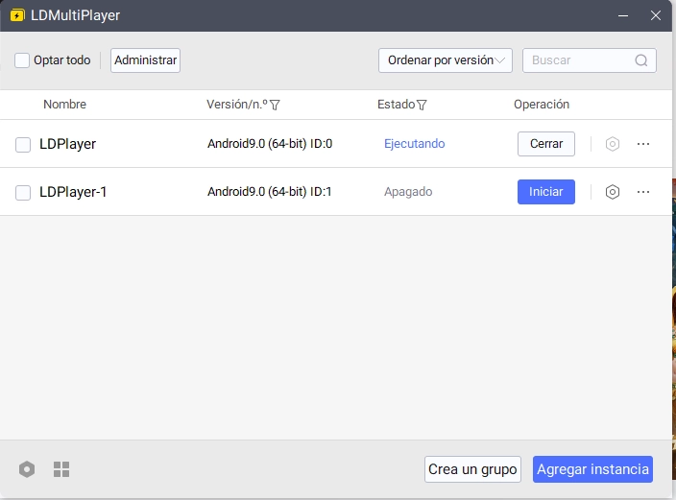
Task: Click the Nombre column header
Action: click(64, 105)
